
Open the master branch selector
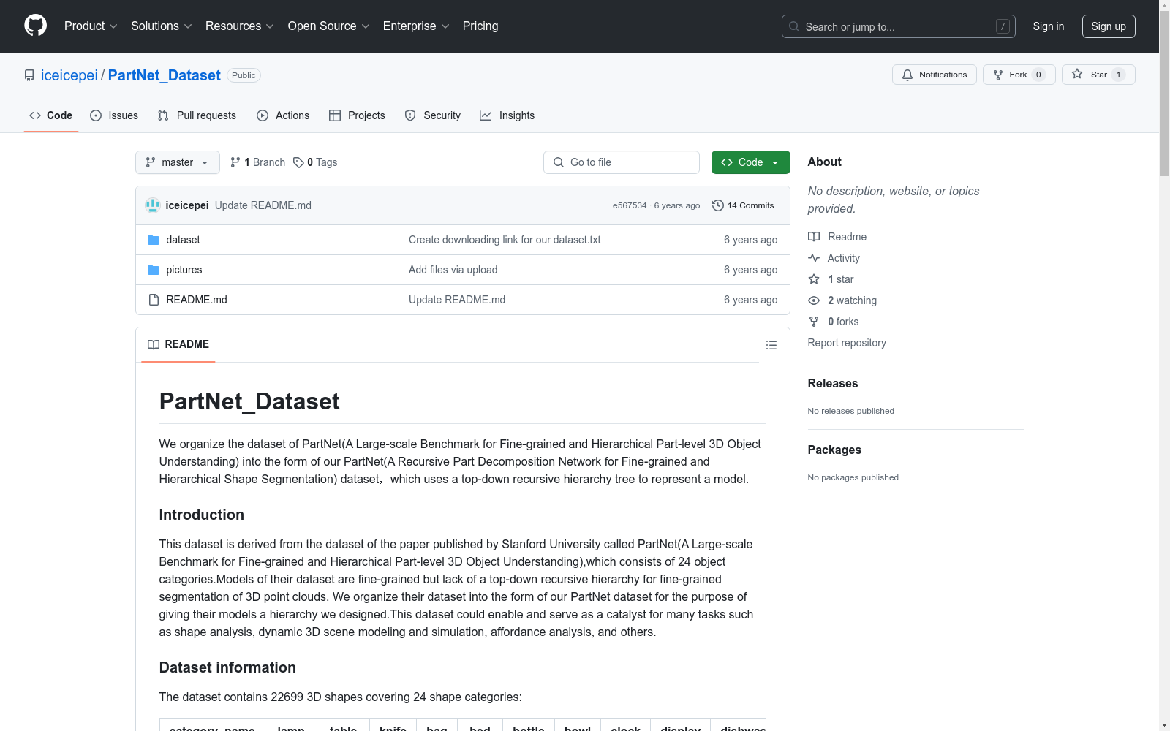(178, 162)
